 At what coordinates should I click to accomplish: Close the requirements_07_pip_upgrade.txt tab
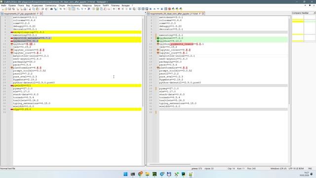[x=41, y=14]
